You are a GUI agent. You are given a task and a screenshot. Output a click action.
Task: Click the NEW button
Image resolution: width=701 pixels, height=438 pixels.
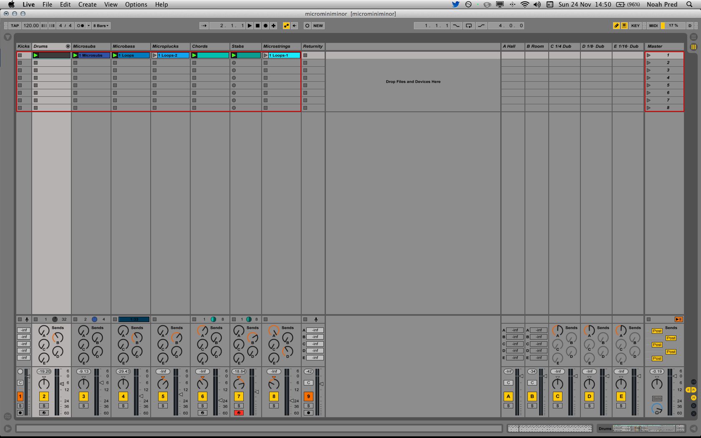(x=318, y=25)
